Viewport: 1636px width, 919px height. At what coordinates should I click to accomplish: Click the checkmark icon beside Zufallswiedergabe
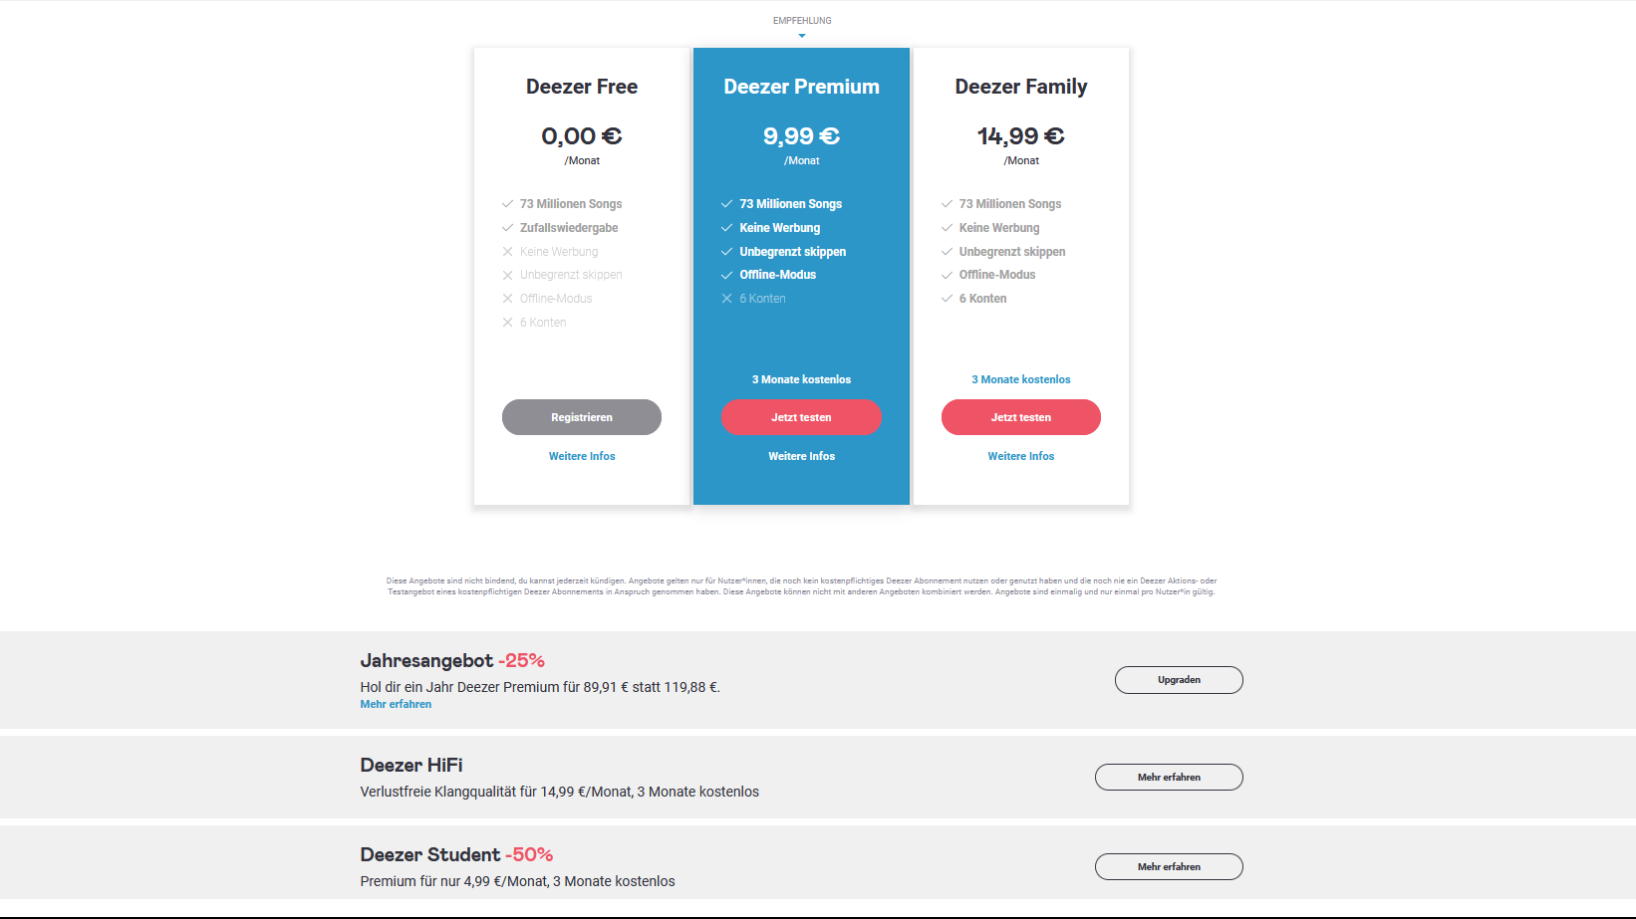(x=507, y=228)
